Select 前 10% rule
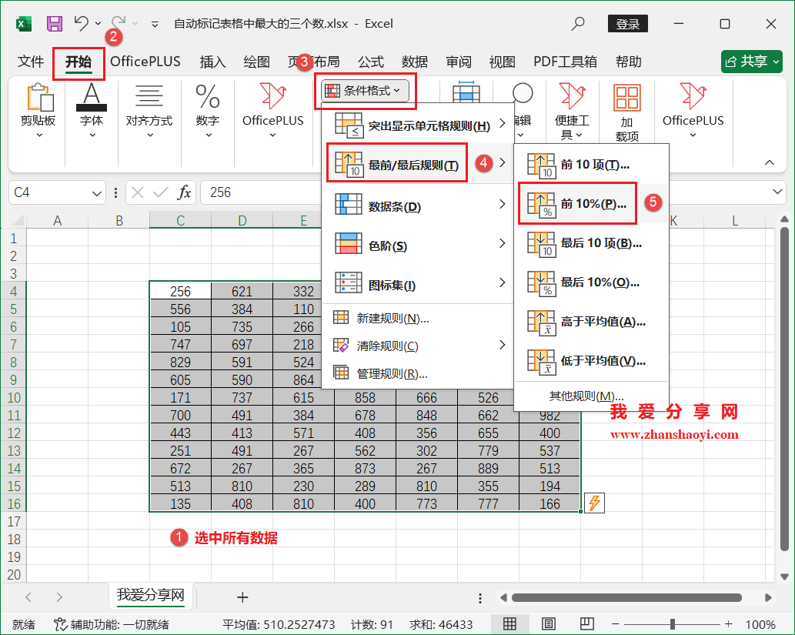This screenshot has width=795, height=635. 591,204
